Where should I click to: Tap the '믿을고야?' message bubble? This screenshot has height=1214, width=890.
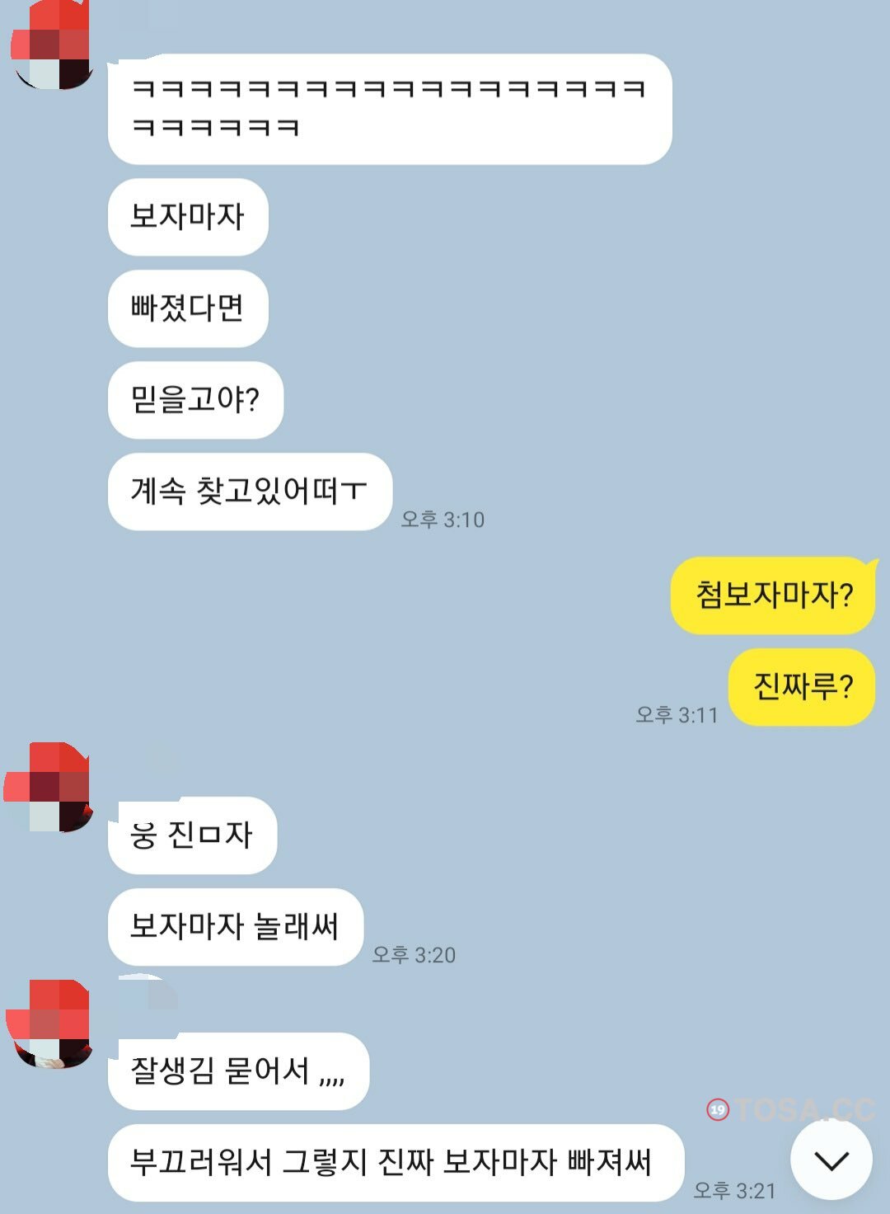195,400
